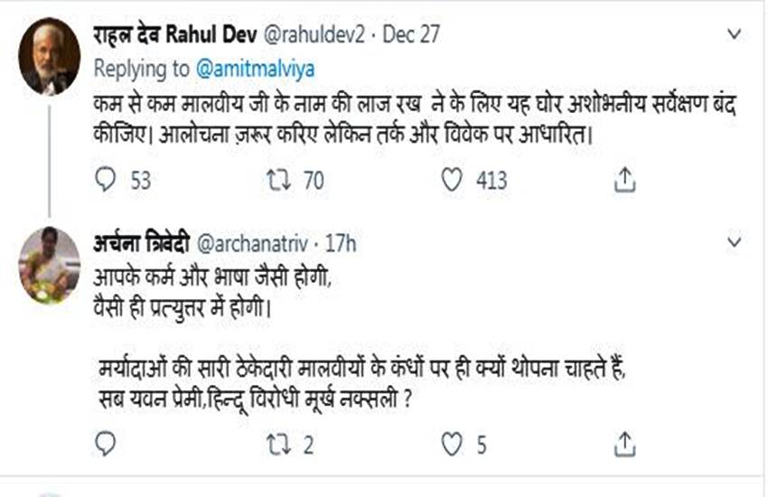Open the @amitmalviya profile link

(x=253, y=69)
